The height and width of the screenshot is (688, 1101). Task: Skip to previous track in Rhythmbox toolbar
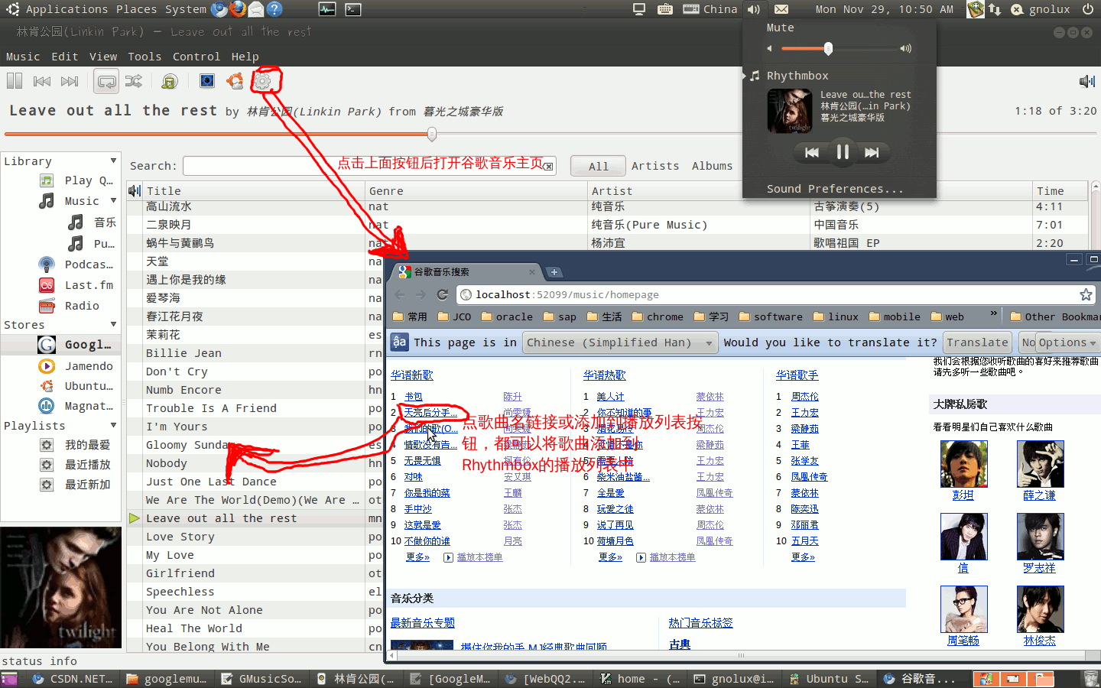pos(42,81)
